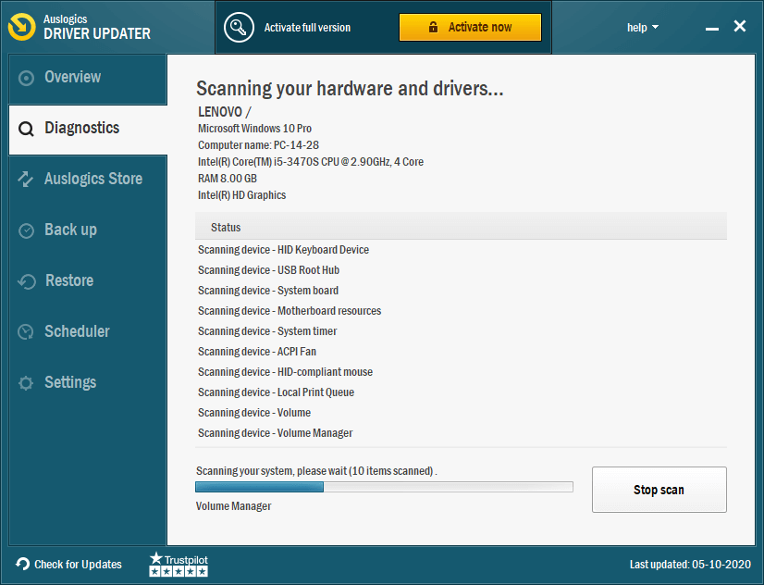Open the Back up section icon
Image resolution: width=764 pixels, height=585 pixels.
click(28, 230)
